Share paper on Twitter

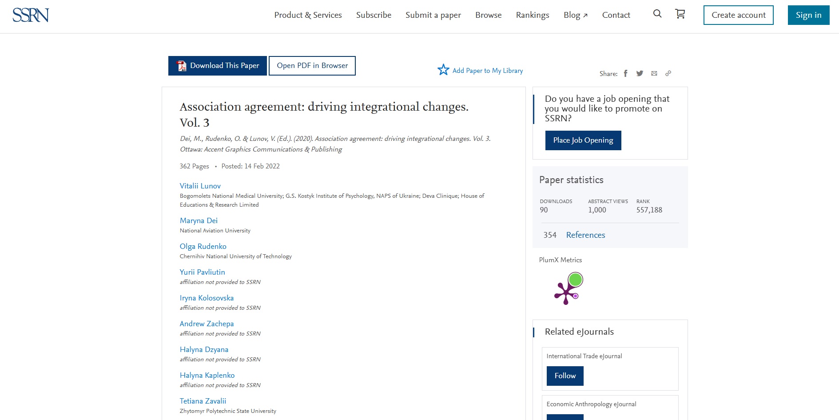[640, 73]
